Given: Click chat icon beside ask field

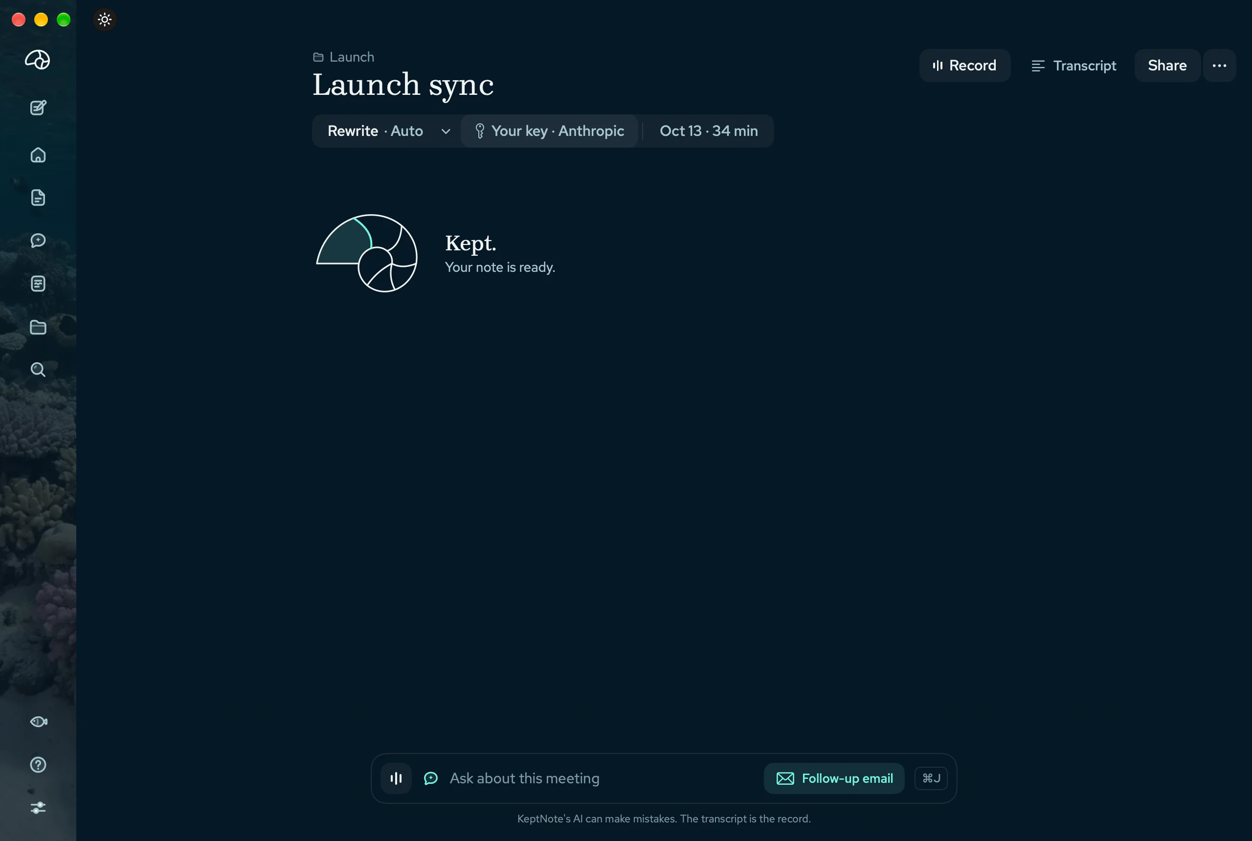Looking at the screenshot, I should point(431,778).
